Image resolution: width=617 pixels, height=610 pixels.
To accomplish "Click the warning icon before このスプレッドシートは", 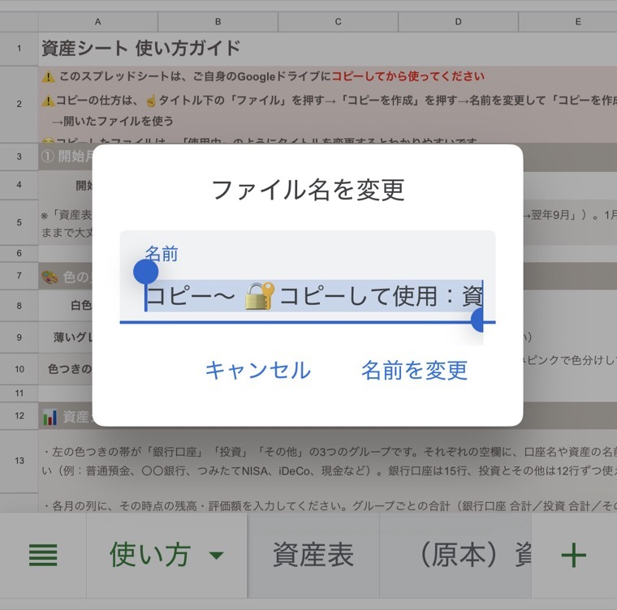I will tap(49, 77).
